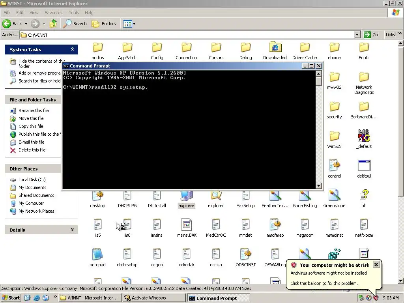Click Delete this file link
Image resolution: width=404 pixels, height=303 pixels.
(x=32, y=150)
